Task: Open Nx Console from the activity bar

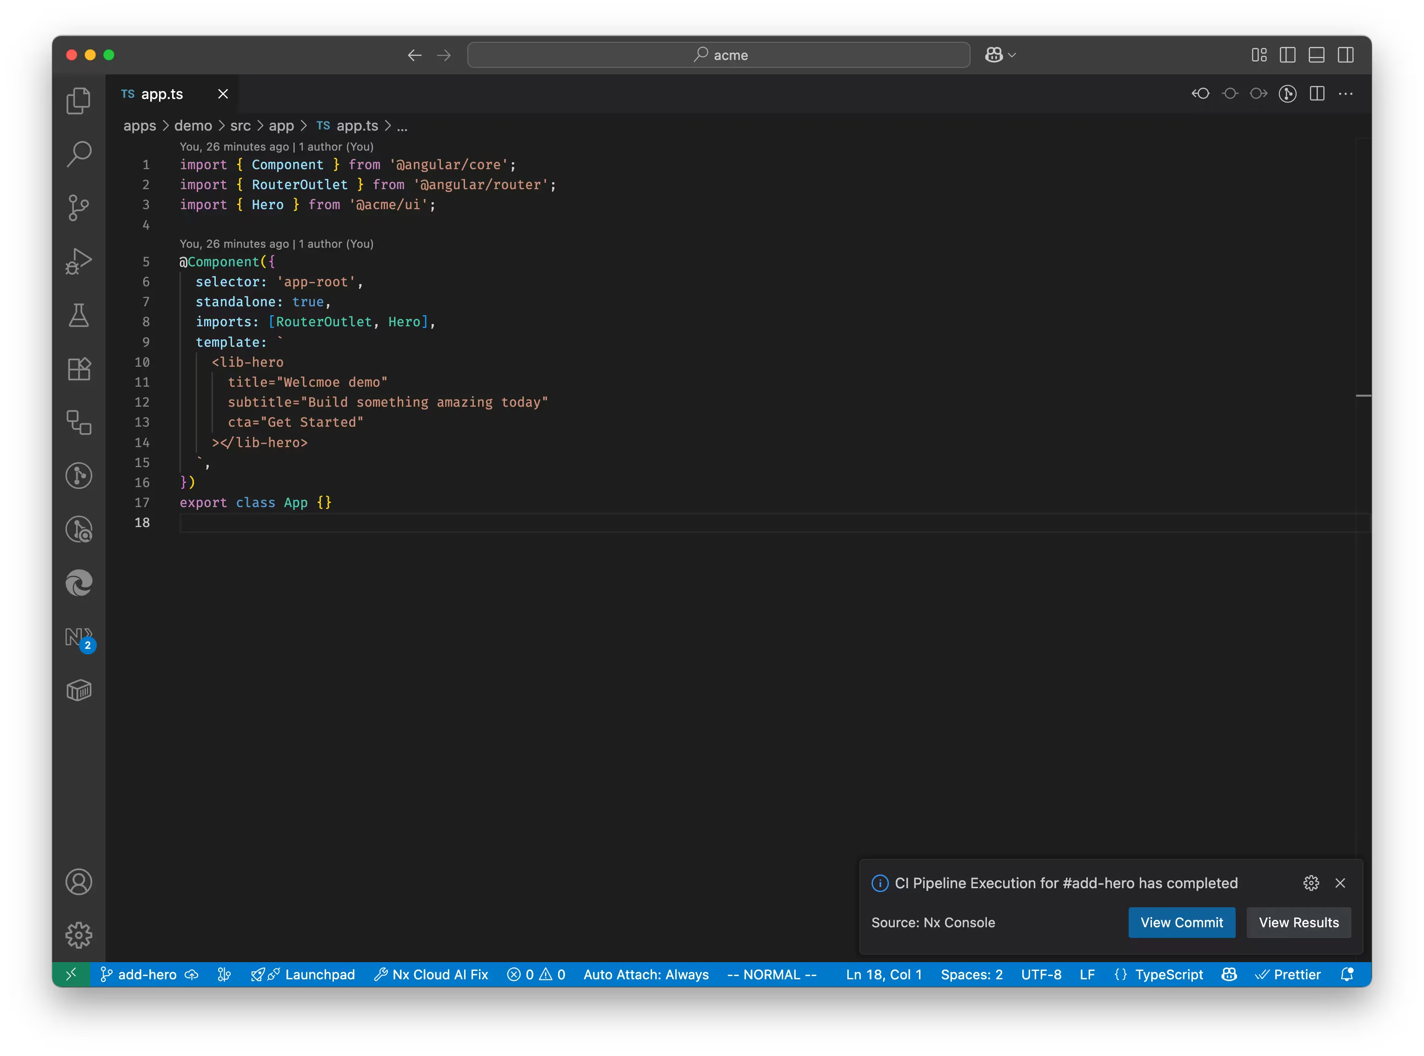Action: 79,638
